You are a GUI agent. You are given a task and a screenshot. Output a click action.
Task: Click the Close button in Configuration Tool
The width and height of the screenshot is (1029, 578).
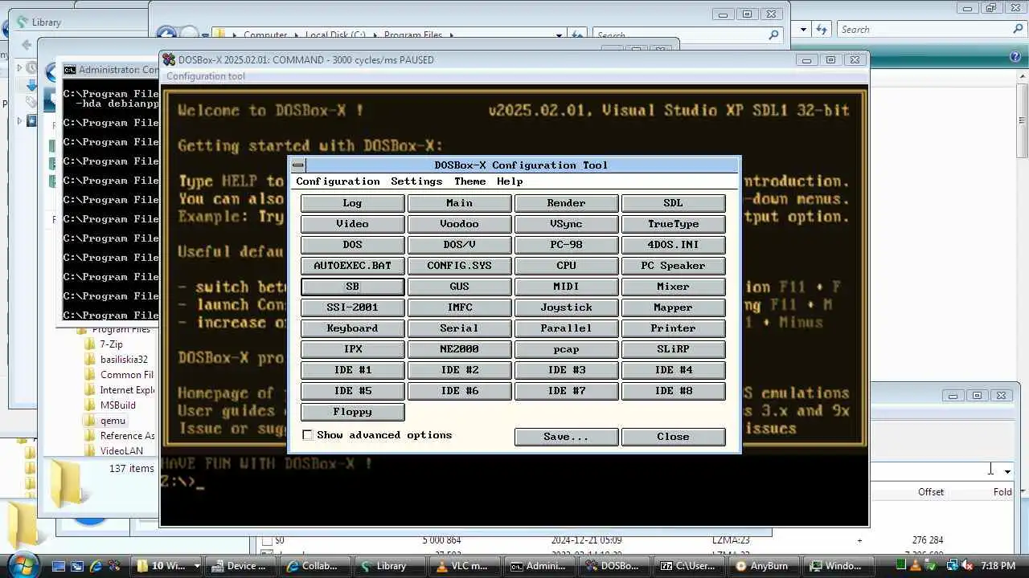pos(673,437)
